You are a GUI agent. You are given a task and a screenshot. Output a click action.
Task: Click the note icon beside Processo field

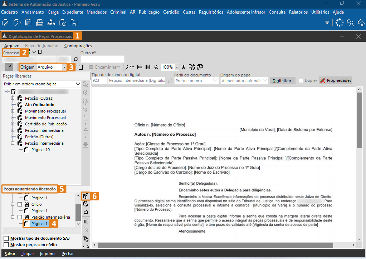(x=40, y=52)
